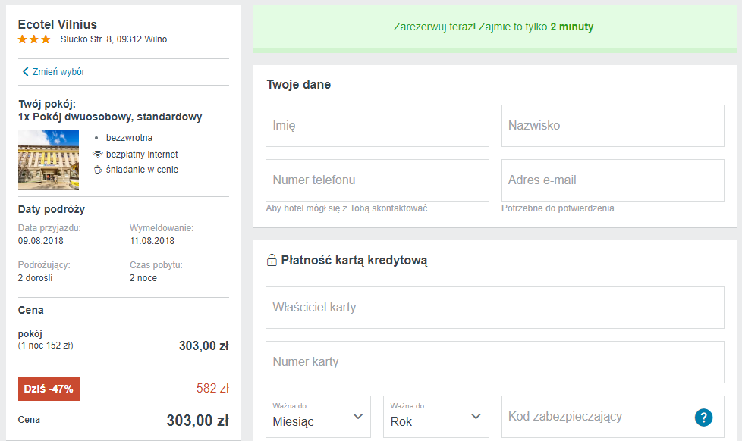Click the three-star hotel rating
Viewport: 742px width, 441px height.
click(34, 39)
